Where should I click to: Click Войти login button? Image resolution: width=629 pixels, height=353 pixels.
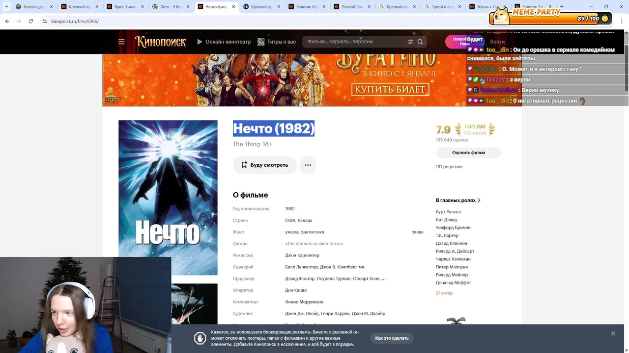pyautogui.click(x=497, y=42)
